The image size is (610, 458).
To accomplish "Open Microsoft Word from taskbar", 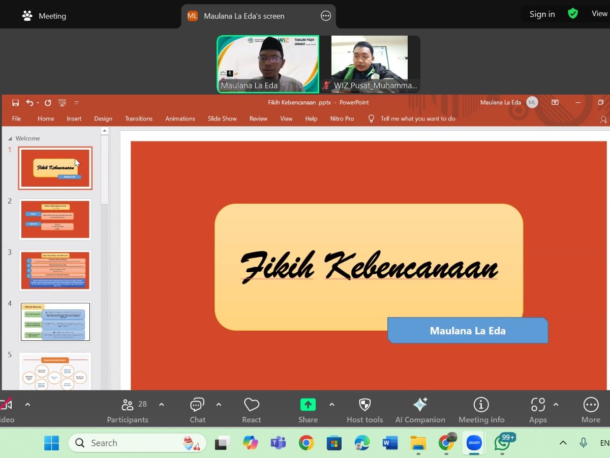I will [x=390, y=443].
